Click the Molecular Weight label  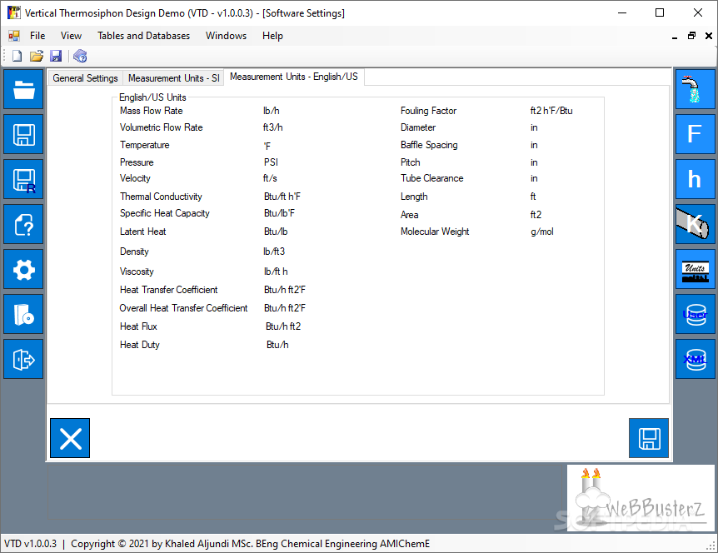[x=435, y=232]
